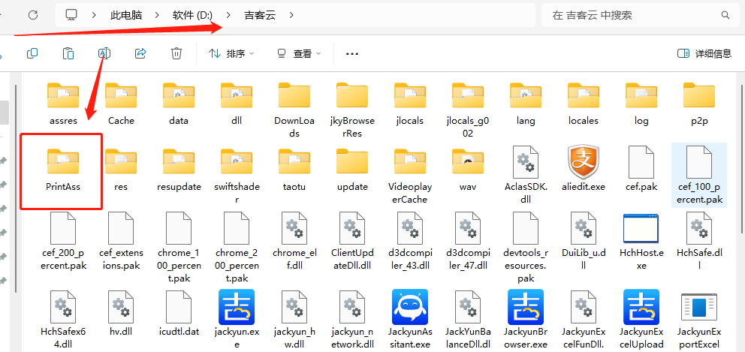The height and width of the screenshot is (352, 745).
Task: Select the HchHost.exe file
Action: [x=641, y=242]
